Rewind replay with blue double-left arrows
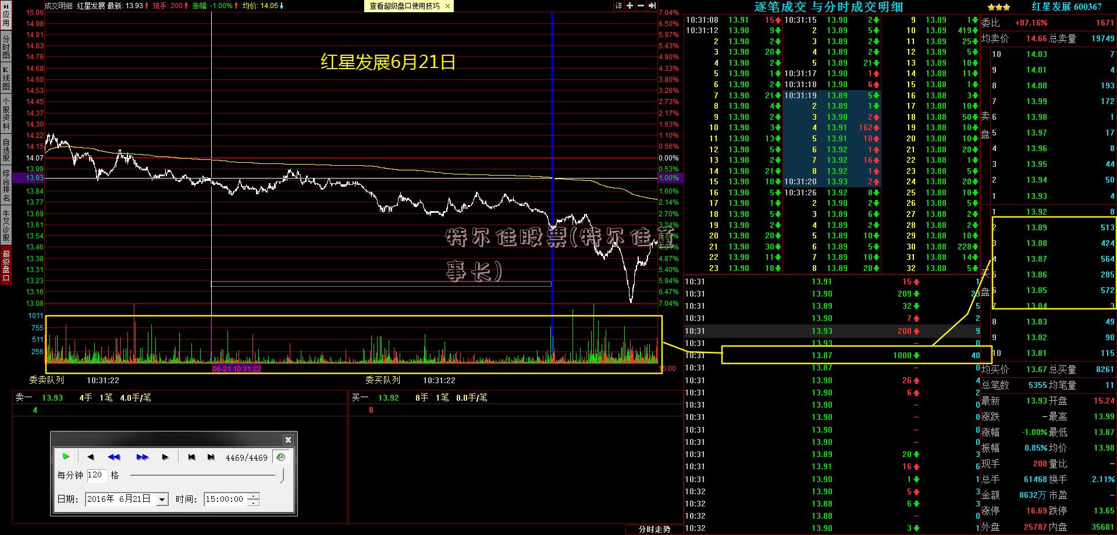Screen dimensions: 1117x535 (114, 457)
